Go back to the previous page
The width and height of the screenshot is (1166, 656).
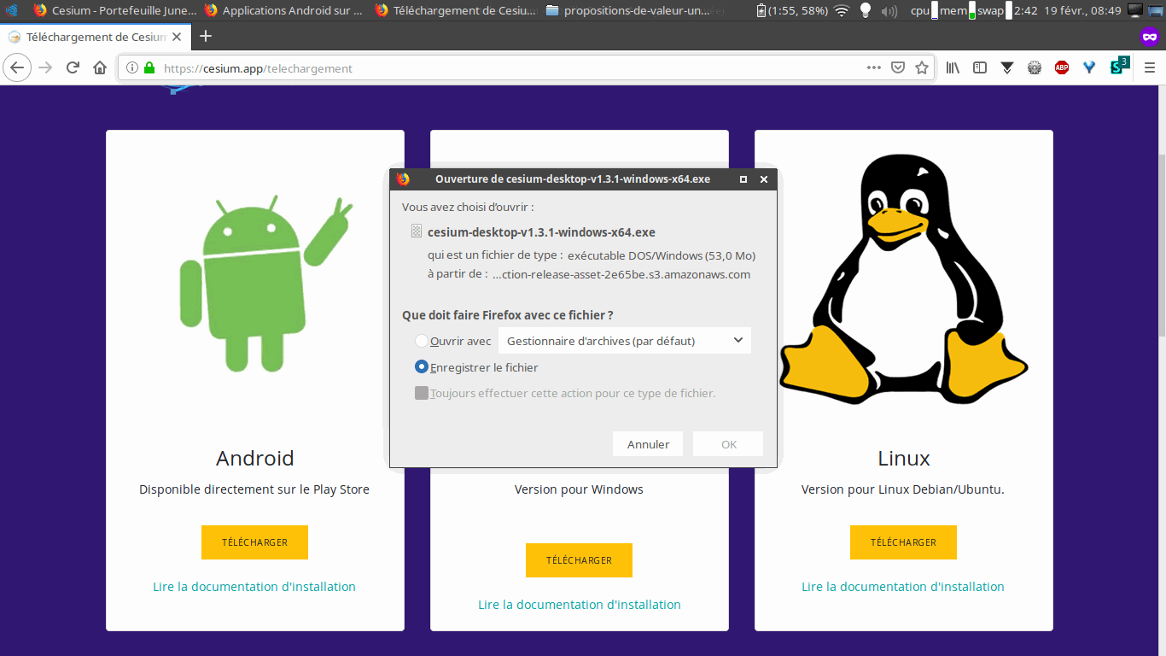(18, 67)
